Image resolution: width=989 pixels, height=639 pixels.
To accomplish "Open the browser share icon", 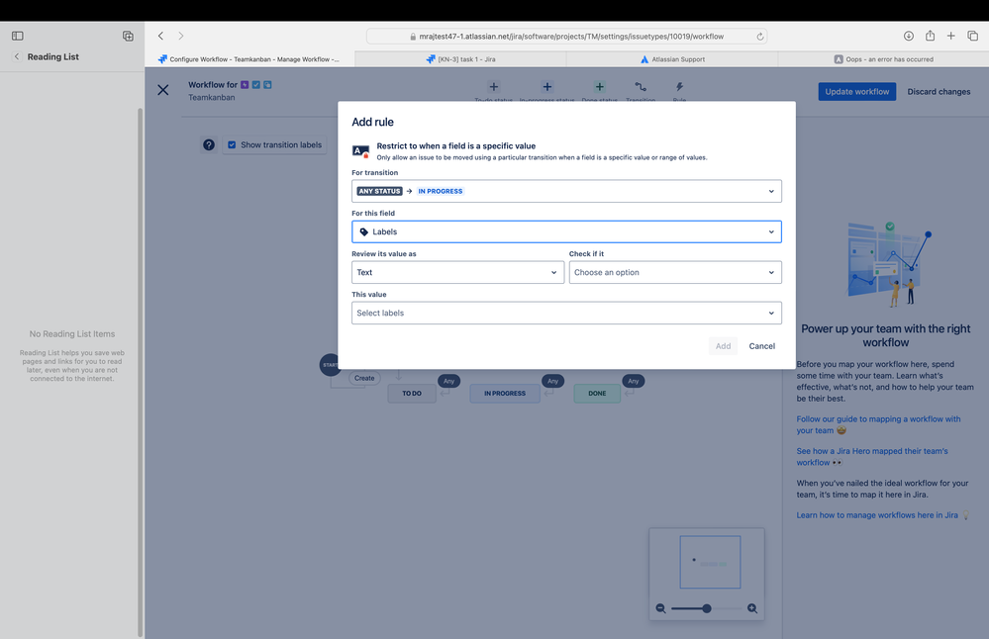I will (930, 35).
